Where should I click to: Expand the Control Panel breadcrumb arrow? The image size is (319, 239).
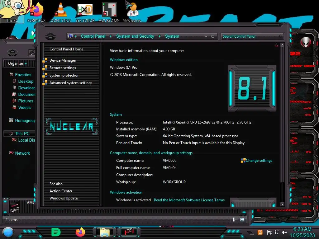point(111,36)
